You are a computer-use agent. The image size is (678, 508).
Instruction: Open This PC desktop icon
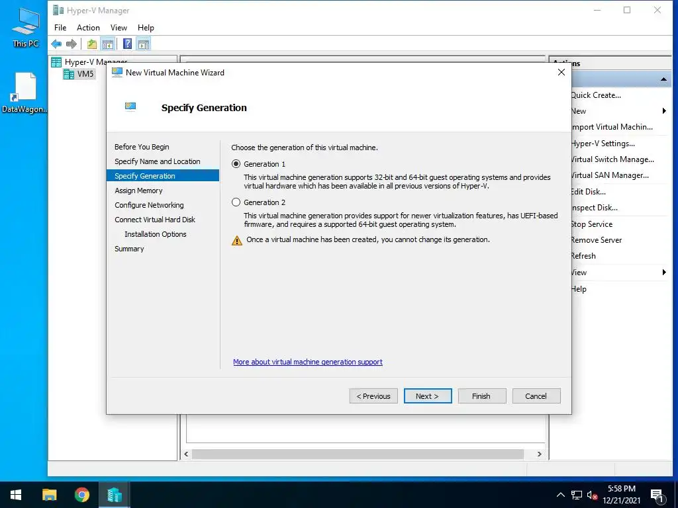pos(26,26)
